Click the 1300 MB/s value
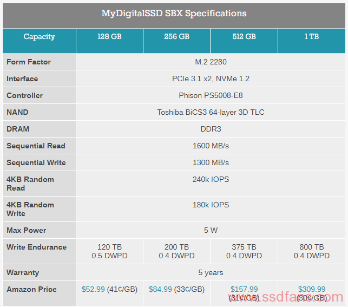This screenshot has height=307, width=348. pyautogui.click(x=211, y=162)
